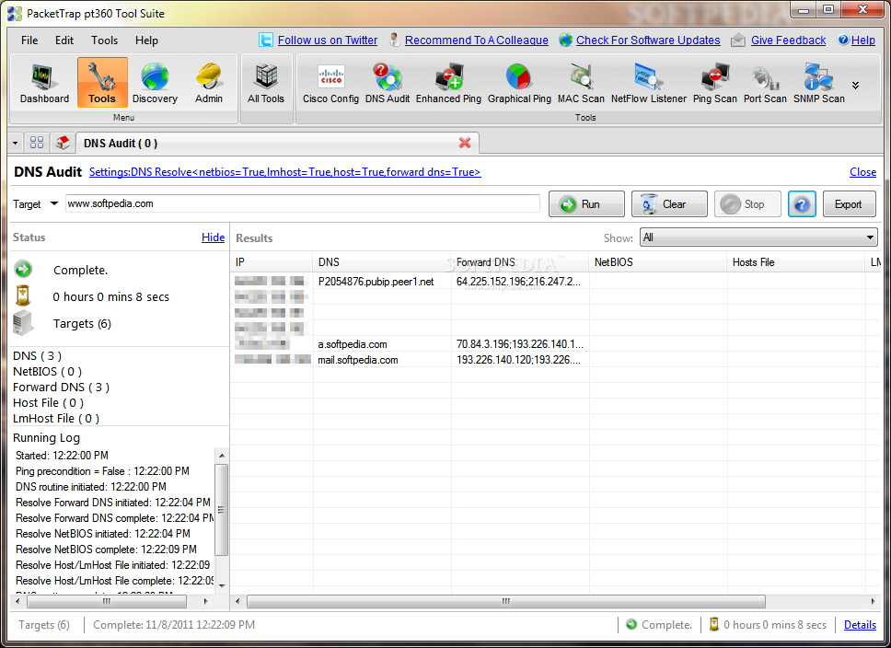Select the a.softpedia.com row

[x=556, y=344]
